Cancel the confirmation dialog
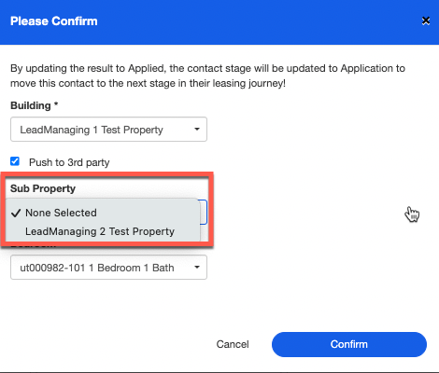439x373 pixels. pos(233,344)
